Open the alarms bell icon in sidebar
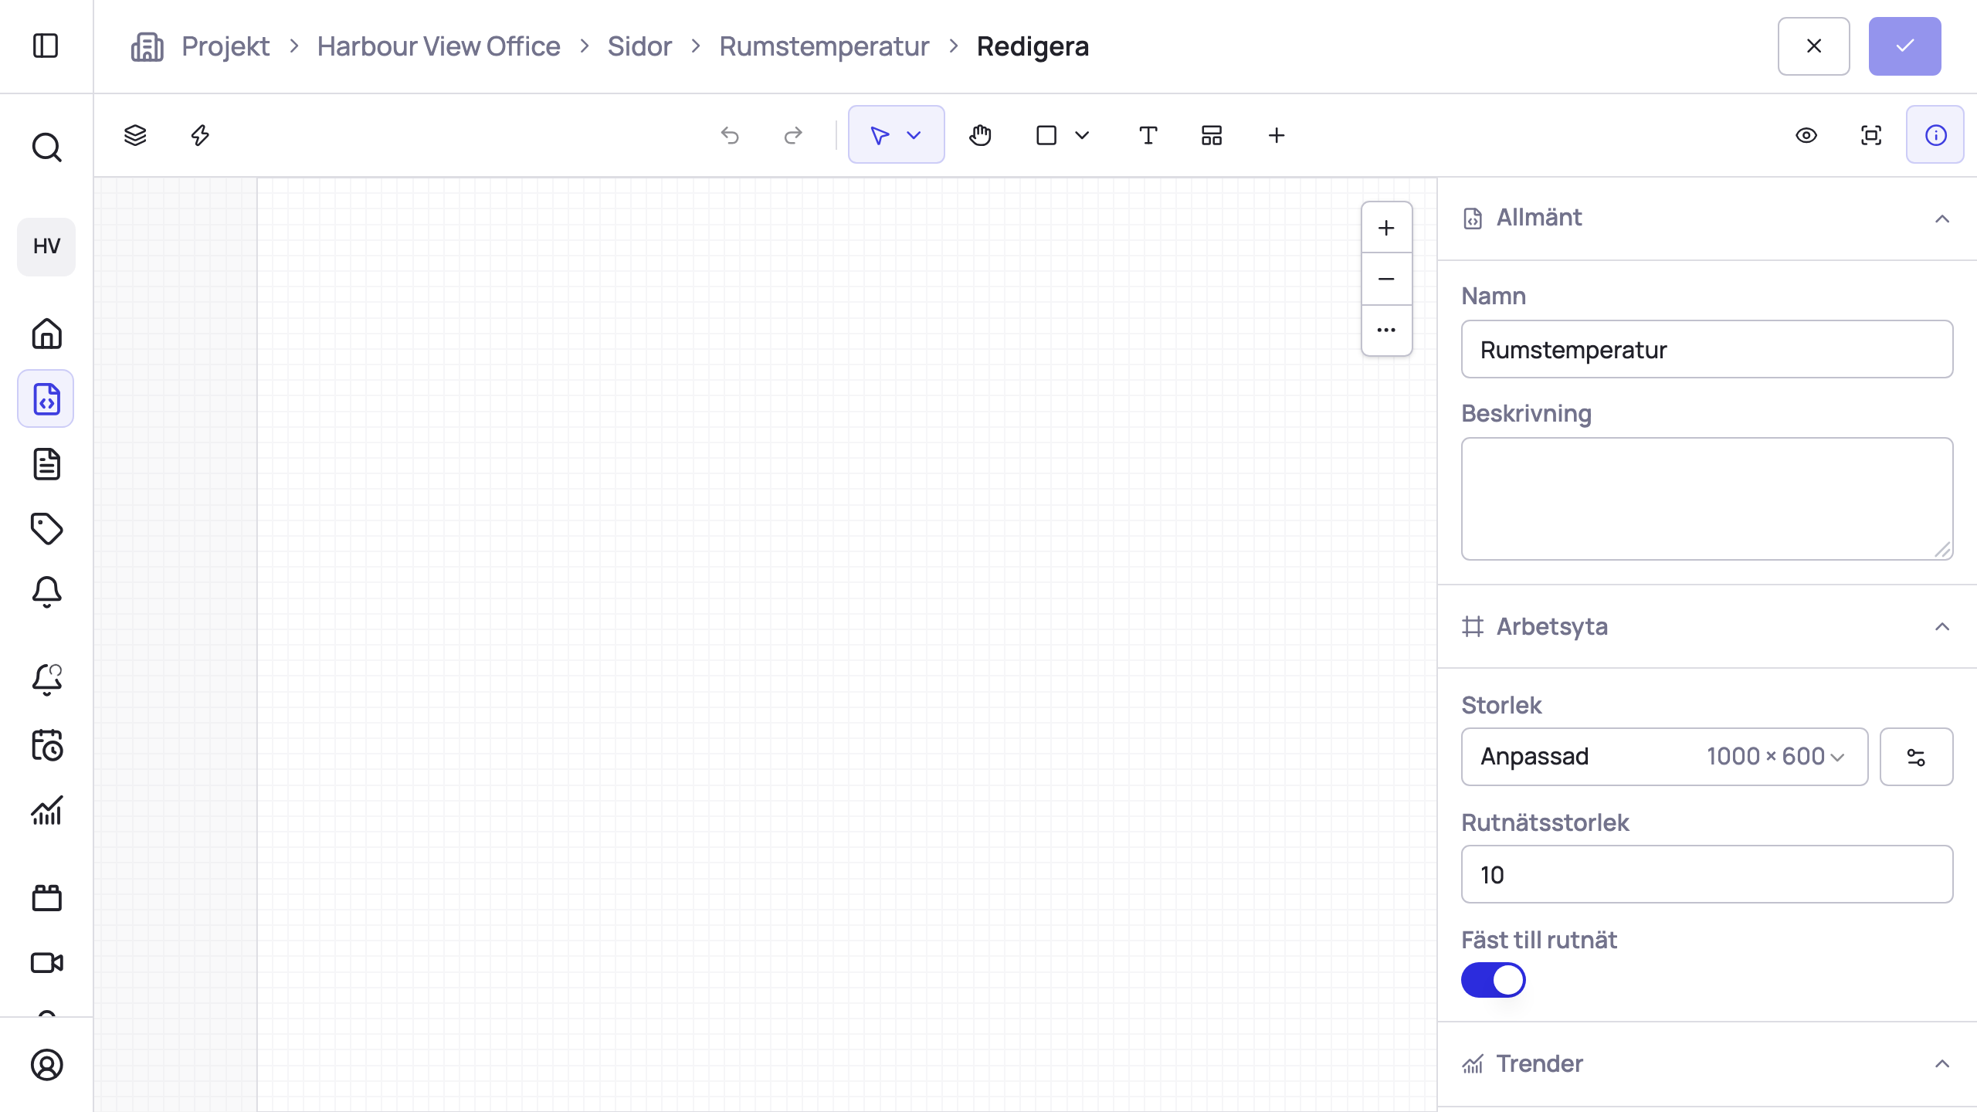 point(46,593)
